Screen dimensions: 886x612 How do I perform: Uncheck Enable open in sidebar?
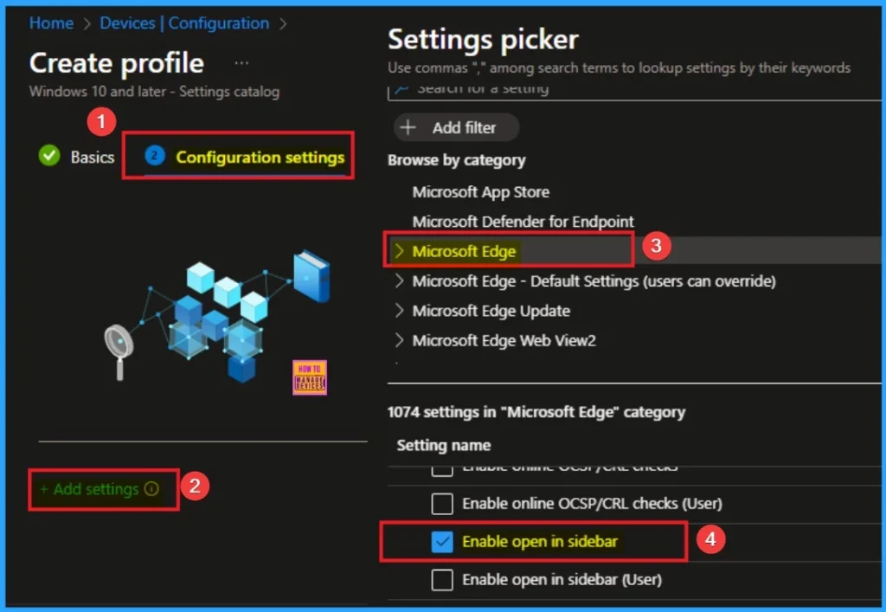tap(442, 541)
